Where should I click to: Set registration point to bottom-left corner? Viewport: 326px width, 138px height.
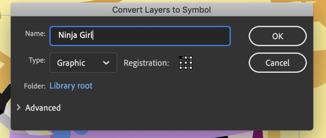[181, 68]
